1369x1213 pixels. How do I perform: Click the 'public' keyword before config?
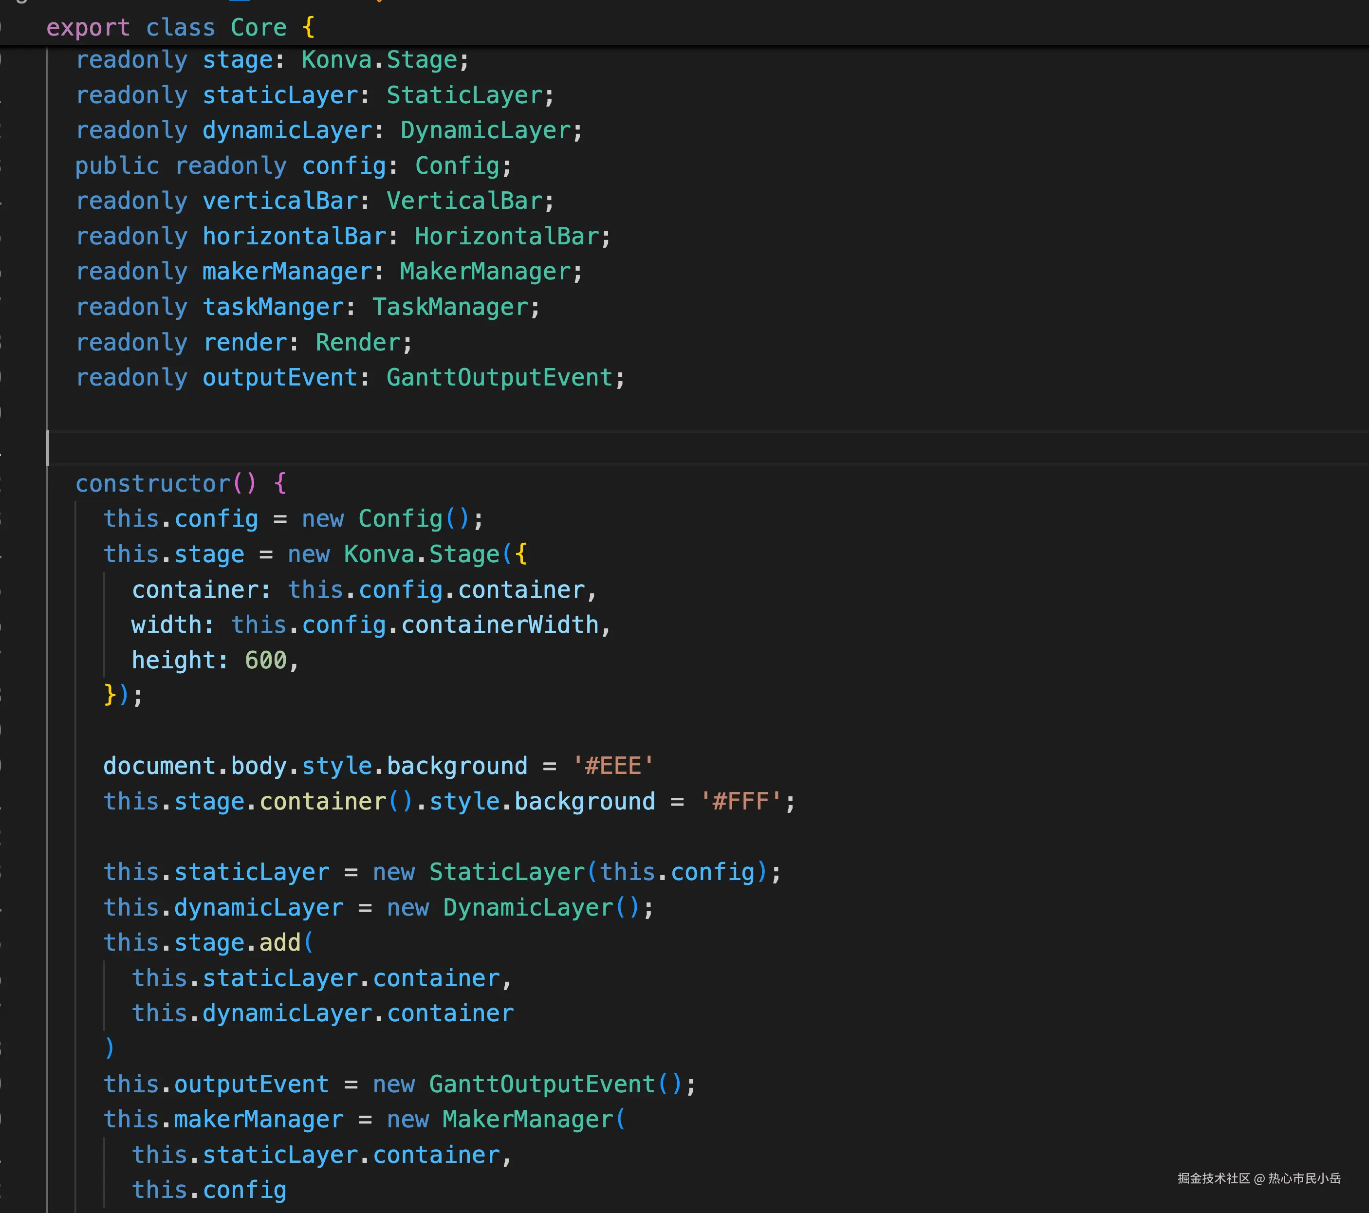[117, 166]
